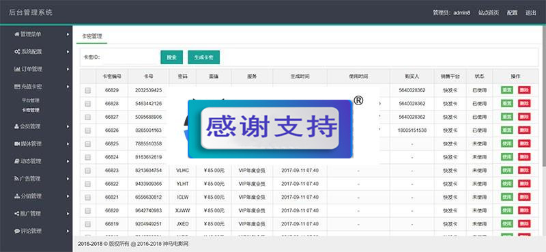Click the book icon beside 动态管理
This screenshot has width=546, height=252.
[17, 161]
